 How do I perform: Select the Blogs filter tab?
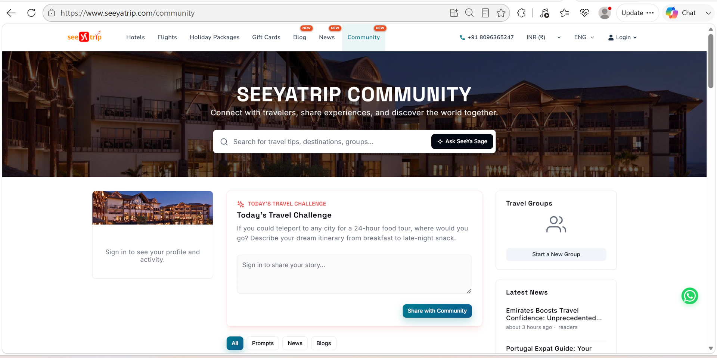[x=324, y=343]
